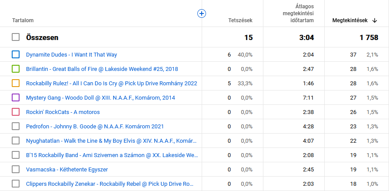Image resolution: width=389 pixels, height=191 pixels.
Task: Select the Vasmacska row checkbox
Action: coord(16,169)
